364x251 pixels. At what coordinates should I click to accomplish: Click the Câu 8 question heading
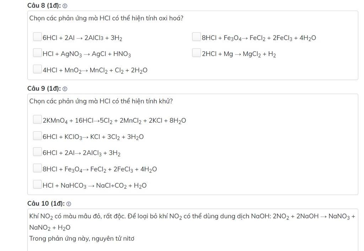44,6
